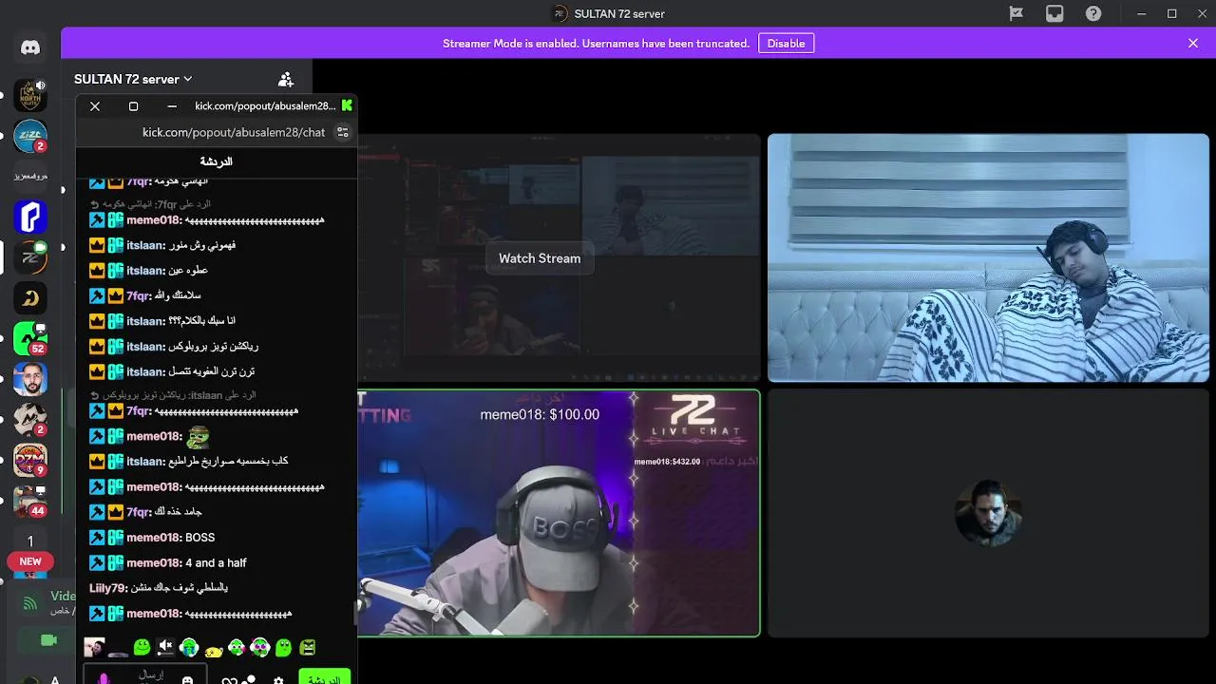Open the gold D logo server
Viewport: 1216px width, 684px height.
[x=29, y=298]
